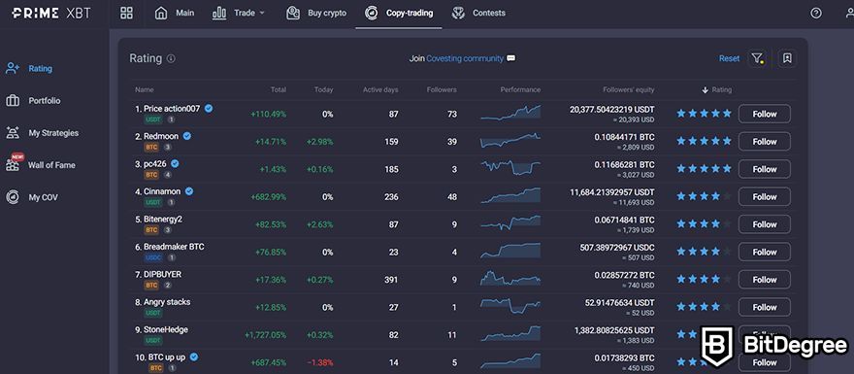Click the +1,727.05% total for StoneHedge
The height and width of the screenshot is (374, 854).
[x=266, y=335]
